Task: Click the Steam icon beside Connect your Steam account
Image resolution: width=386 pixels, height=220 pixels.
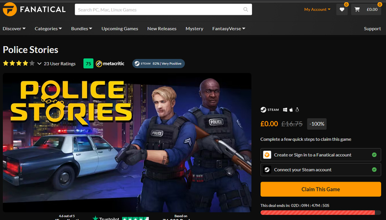Action: click(x=267, y=169)
